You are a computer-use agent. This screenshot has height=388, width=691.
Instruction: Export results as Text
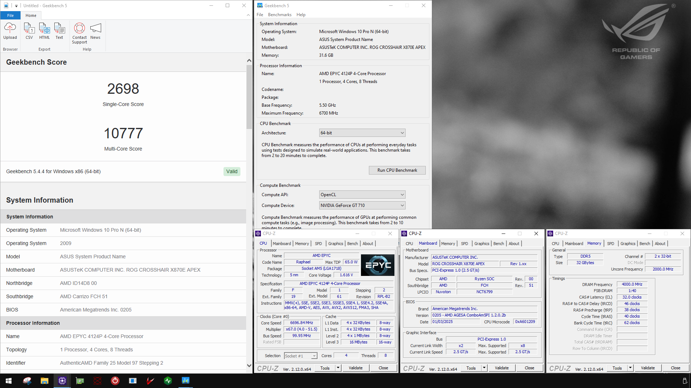(59, 31)
